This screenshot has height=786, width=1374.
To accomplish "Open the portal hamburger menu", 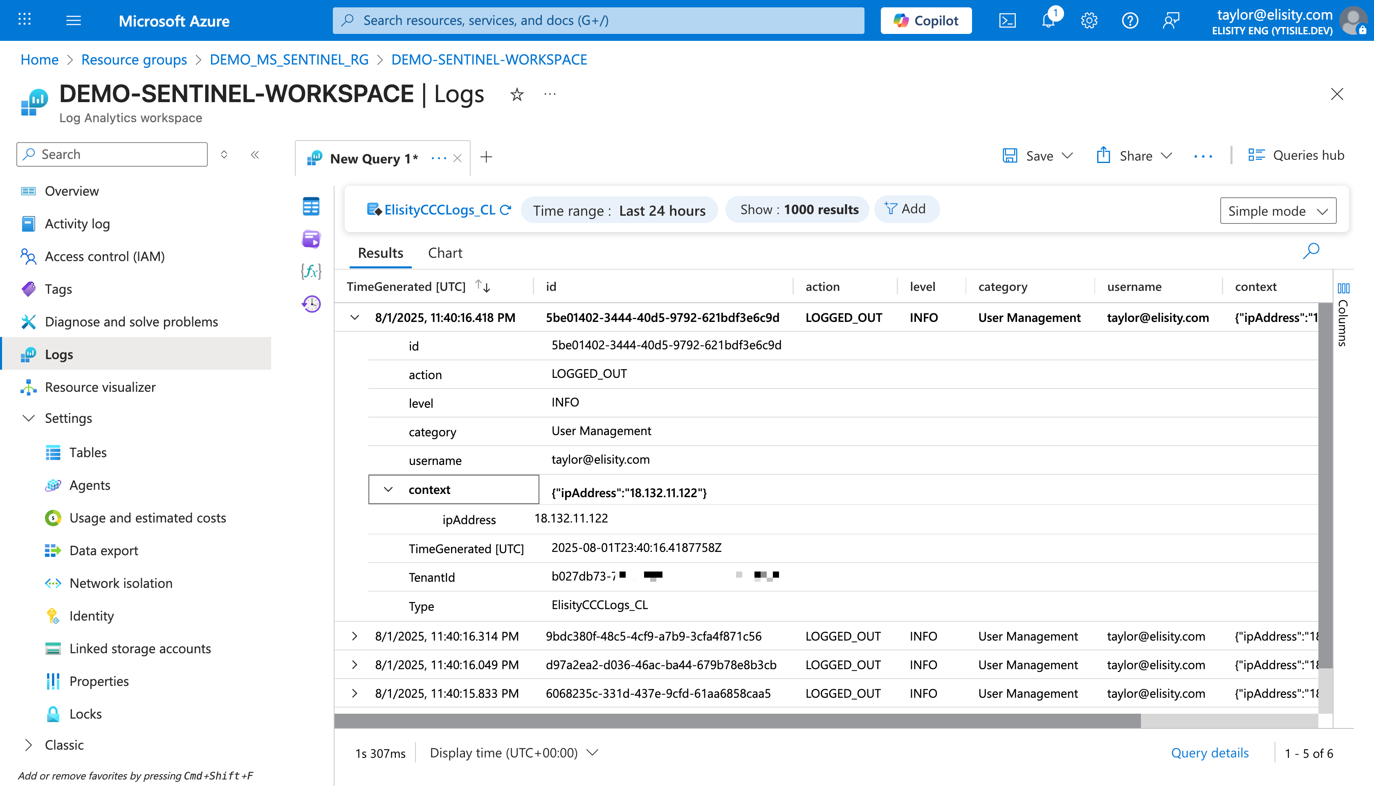I will [x=74, y=20].
